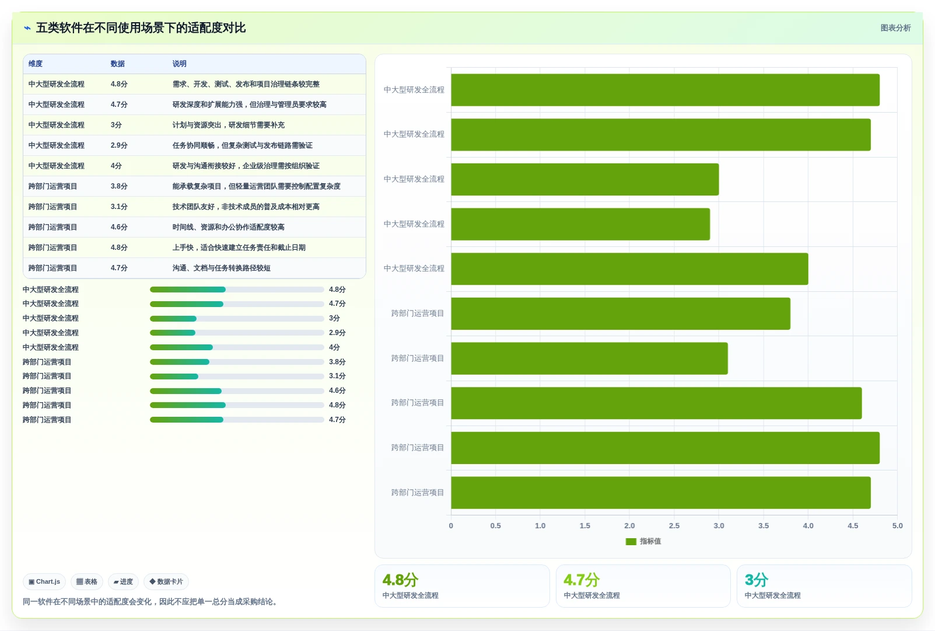Image resolution: width=935 pixels, height=631 pixels.
Task: Click the 维度 column header
Action: pos(36,64)
